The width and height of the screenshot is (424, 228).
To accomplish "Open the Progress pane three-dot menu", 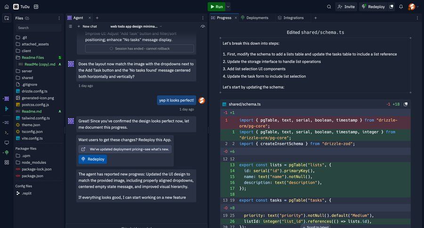I will 417,18.
